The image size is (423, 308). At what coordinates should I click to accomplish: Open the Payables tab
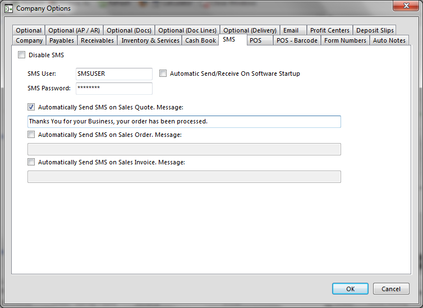pos(62,40)
